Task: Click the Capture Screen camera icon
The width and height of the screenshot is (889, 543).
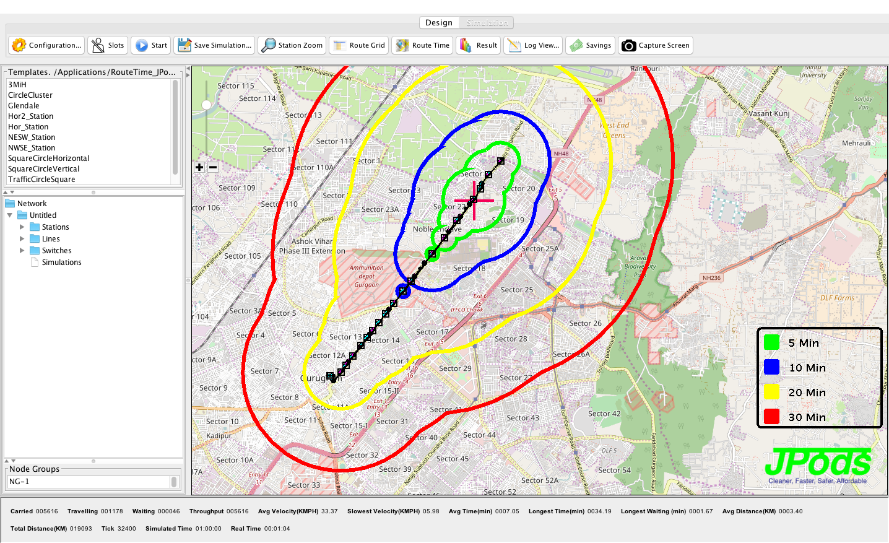Action: point(629,45)
